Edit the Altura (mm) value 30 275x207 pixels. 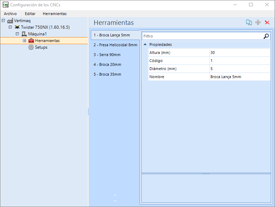[240, 53]
